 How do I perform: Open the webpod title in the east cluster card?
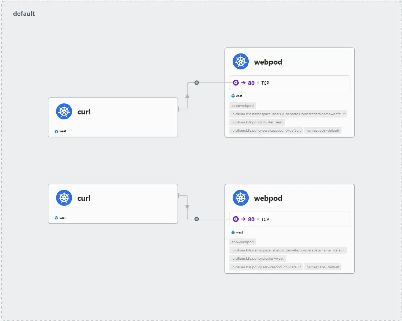pyautogui.click(x=268, y=62)
